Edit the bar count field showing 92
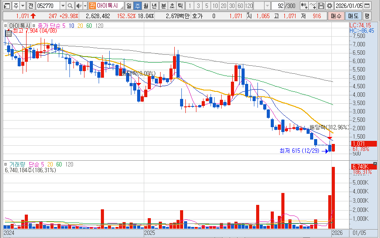The height and width of the screenshot is (238, 380). coord(278,6)
